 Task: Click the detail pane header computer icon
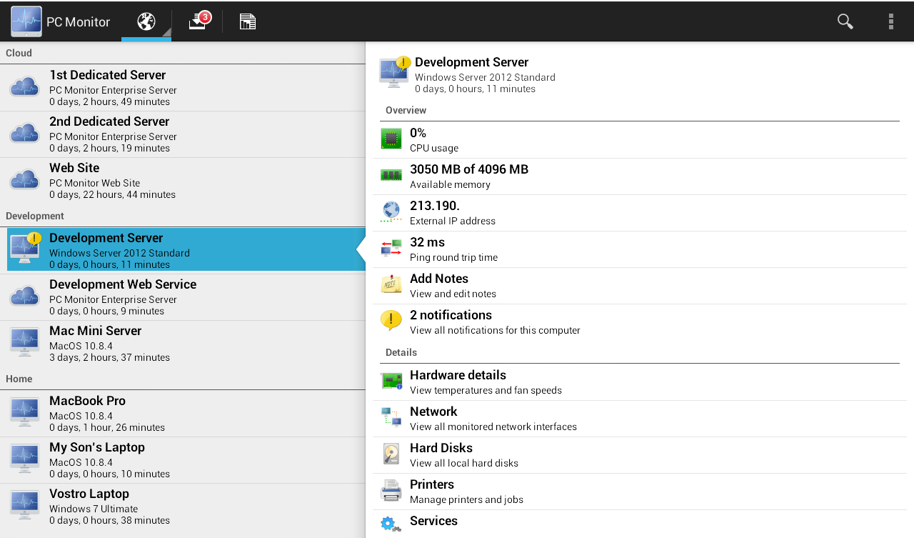pos(394,72)
